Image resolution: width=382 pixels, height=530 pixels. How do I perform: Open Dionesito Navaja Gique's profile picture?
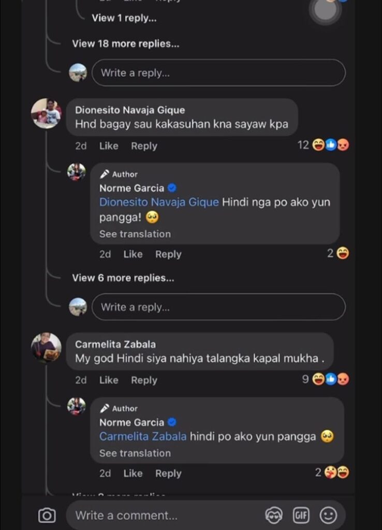coord(47,113)
